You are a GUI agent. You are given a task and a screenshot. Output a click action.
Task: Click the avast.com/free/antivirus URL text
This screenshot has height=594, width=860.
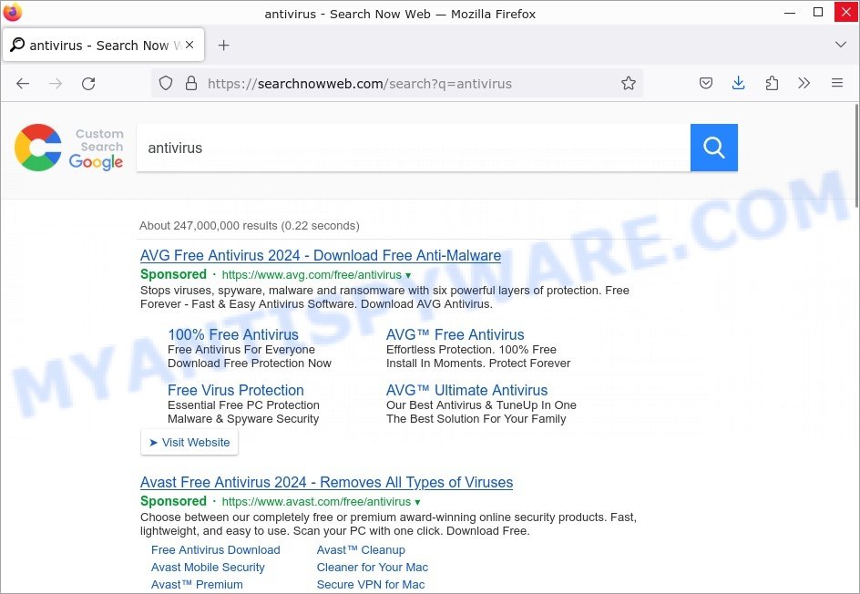coord(316,502)
